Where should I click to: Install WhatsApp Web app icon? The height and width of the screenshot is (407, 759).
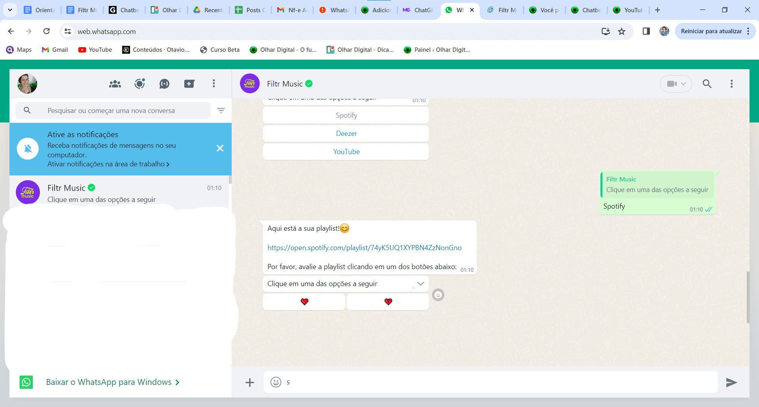(606, 31)
